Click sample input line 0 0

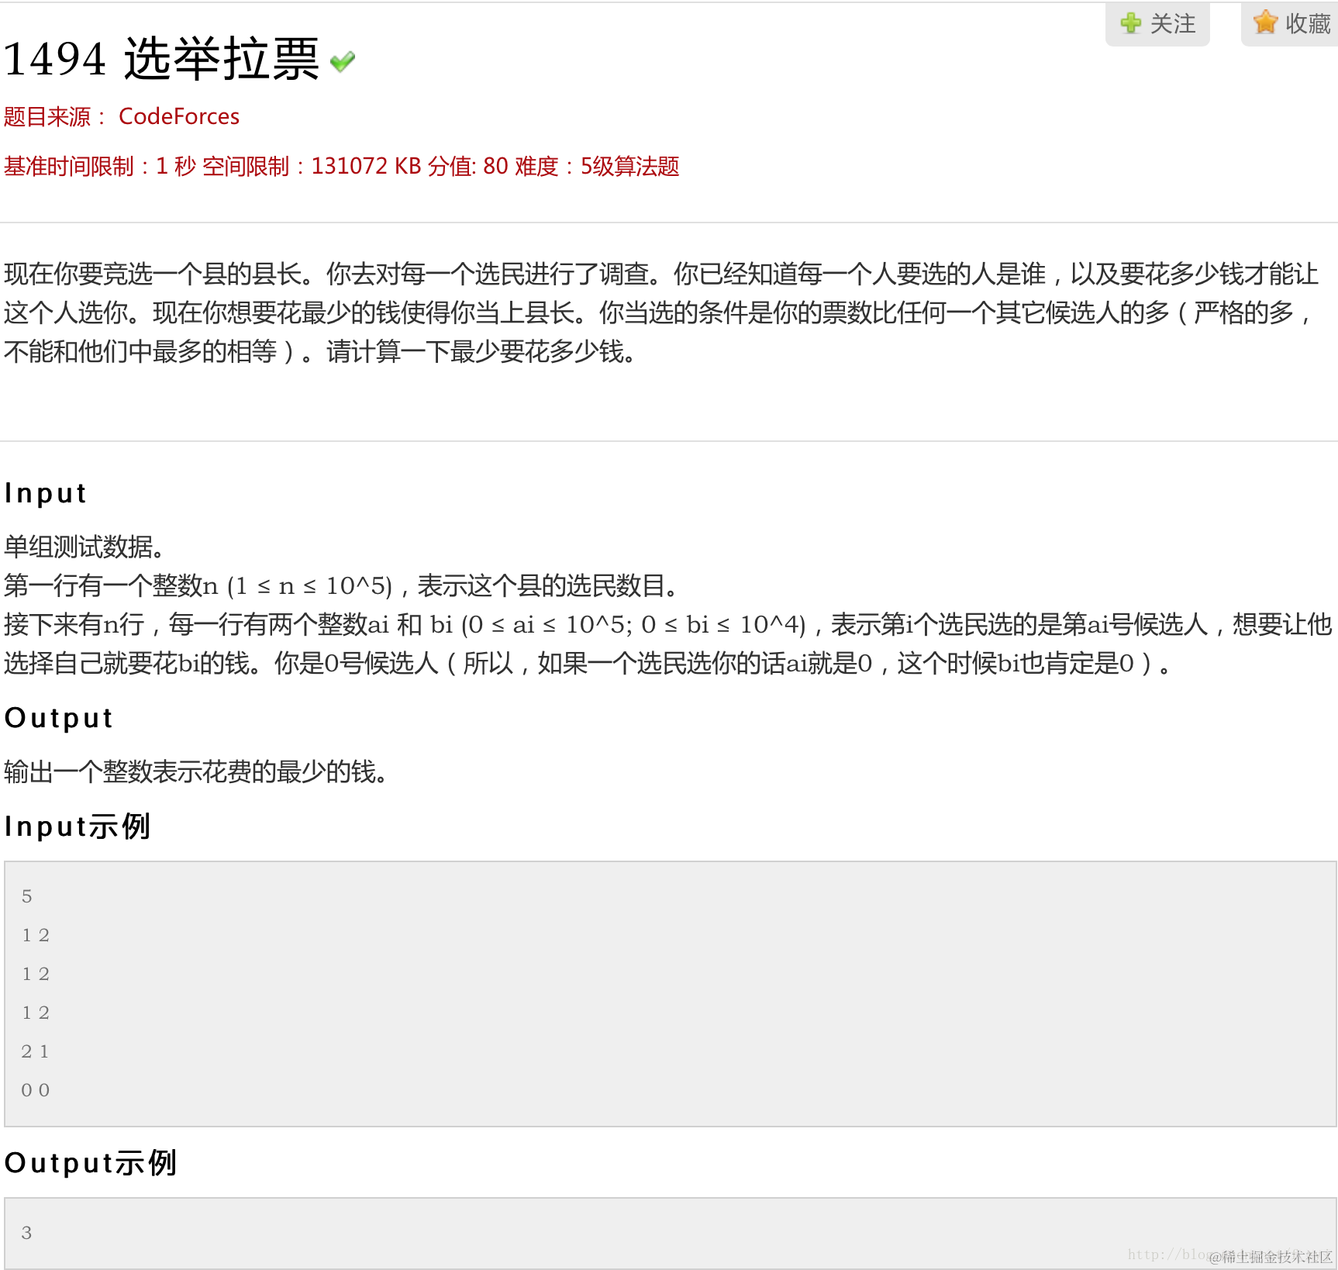36,1090
